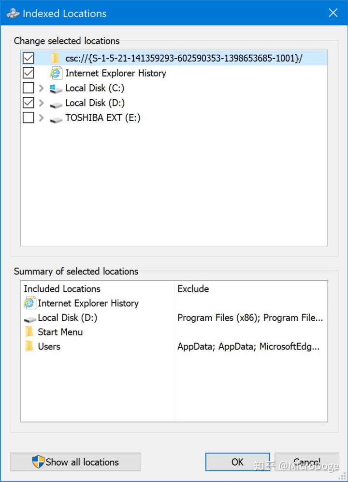Screen dimensions: 348x482
Task: Select the Start Menu summary entry
Action: [x=60, y=332]
